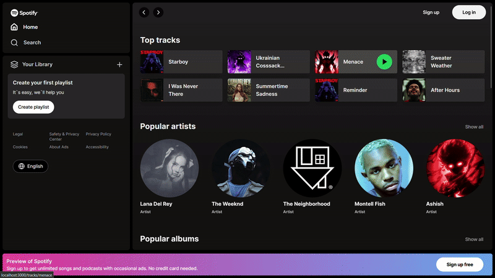
Task: Play the Menace track
Action: pyautogui.click(x=384, y=62)
